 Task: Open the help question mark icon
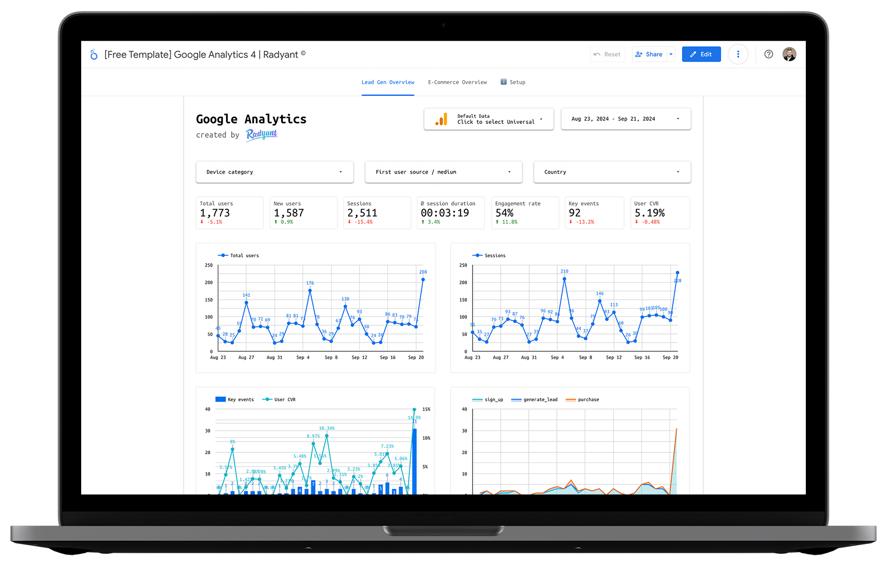click(768, 55)
